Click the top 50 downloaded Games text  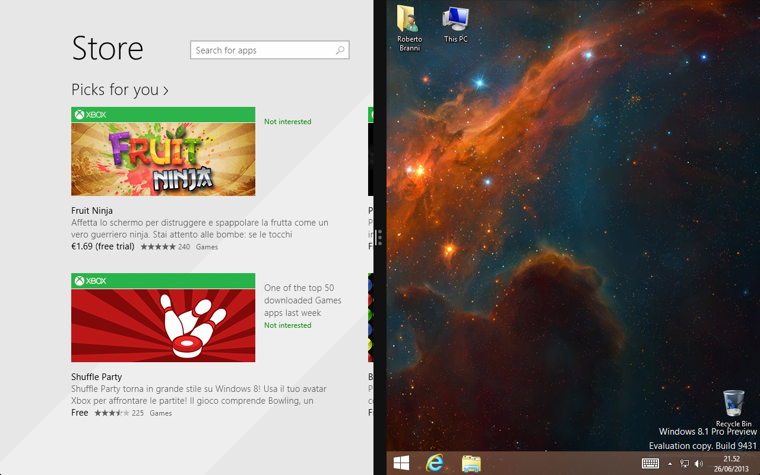(x=303, y=300)
